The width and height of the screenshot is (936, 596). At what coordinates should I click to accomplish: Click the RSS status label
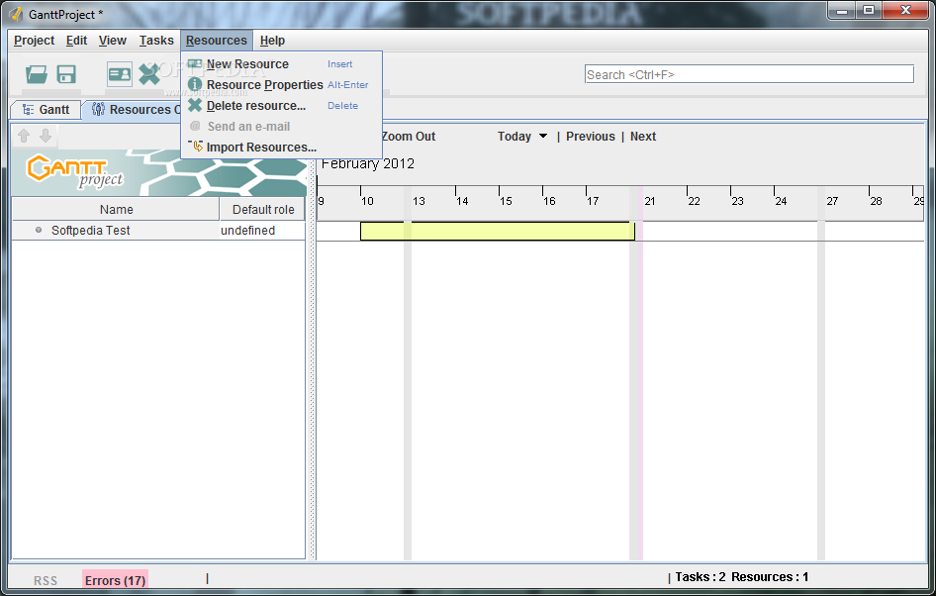46,580
